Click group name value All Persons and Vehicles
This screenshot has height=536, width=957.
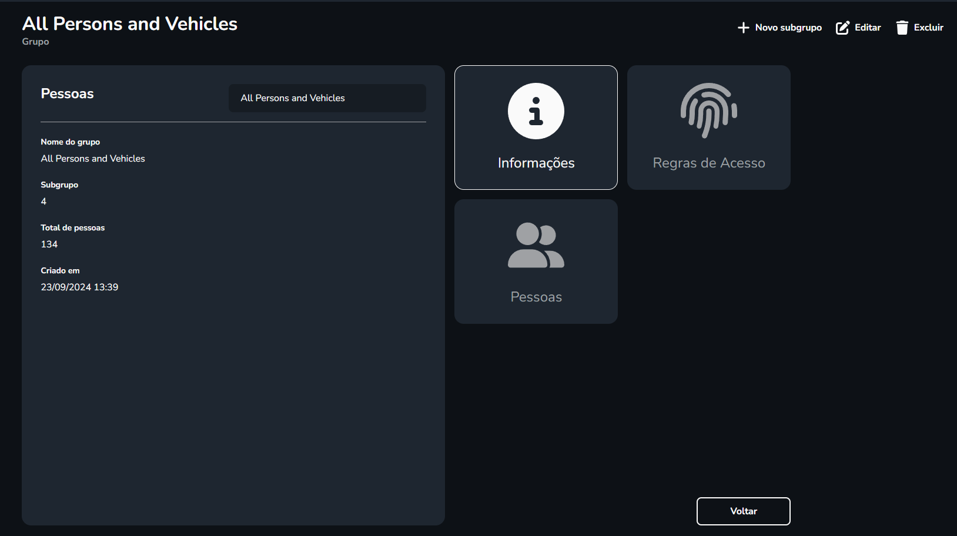click(93, 159)
